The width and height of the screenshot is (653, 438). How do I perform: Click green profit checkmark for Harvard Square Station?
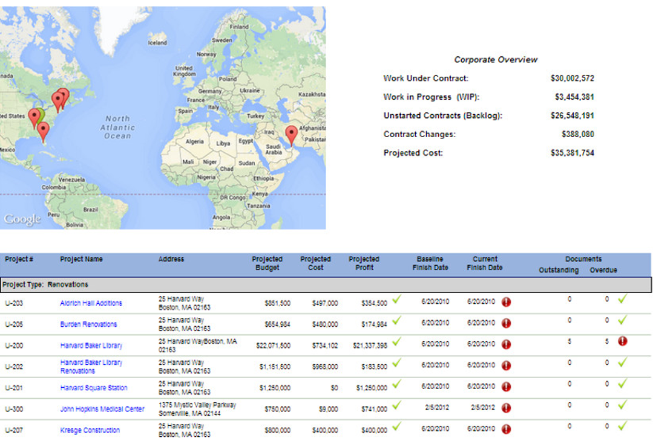396,384
